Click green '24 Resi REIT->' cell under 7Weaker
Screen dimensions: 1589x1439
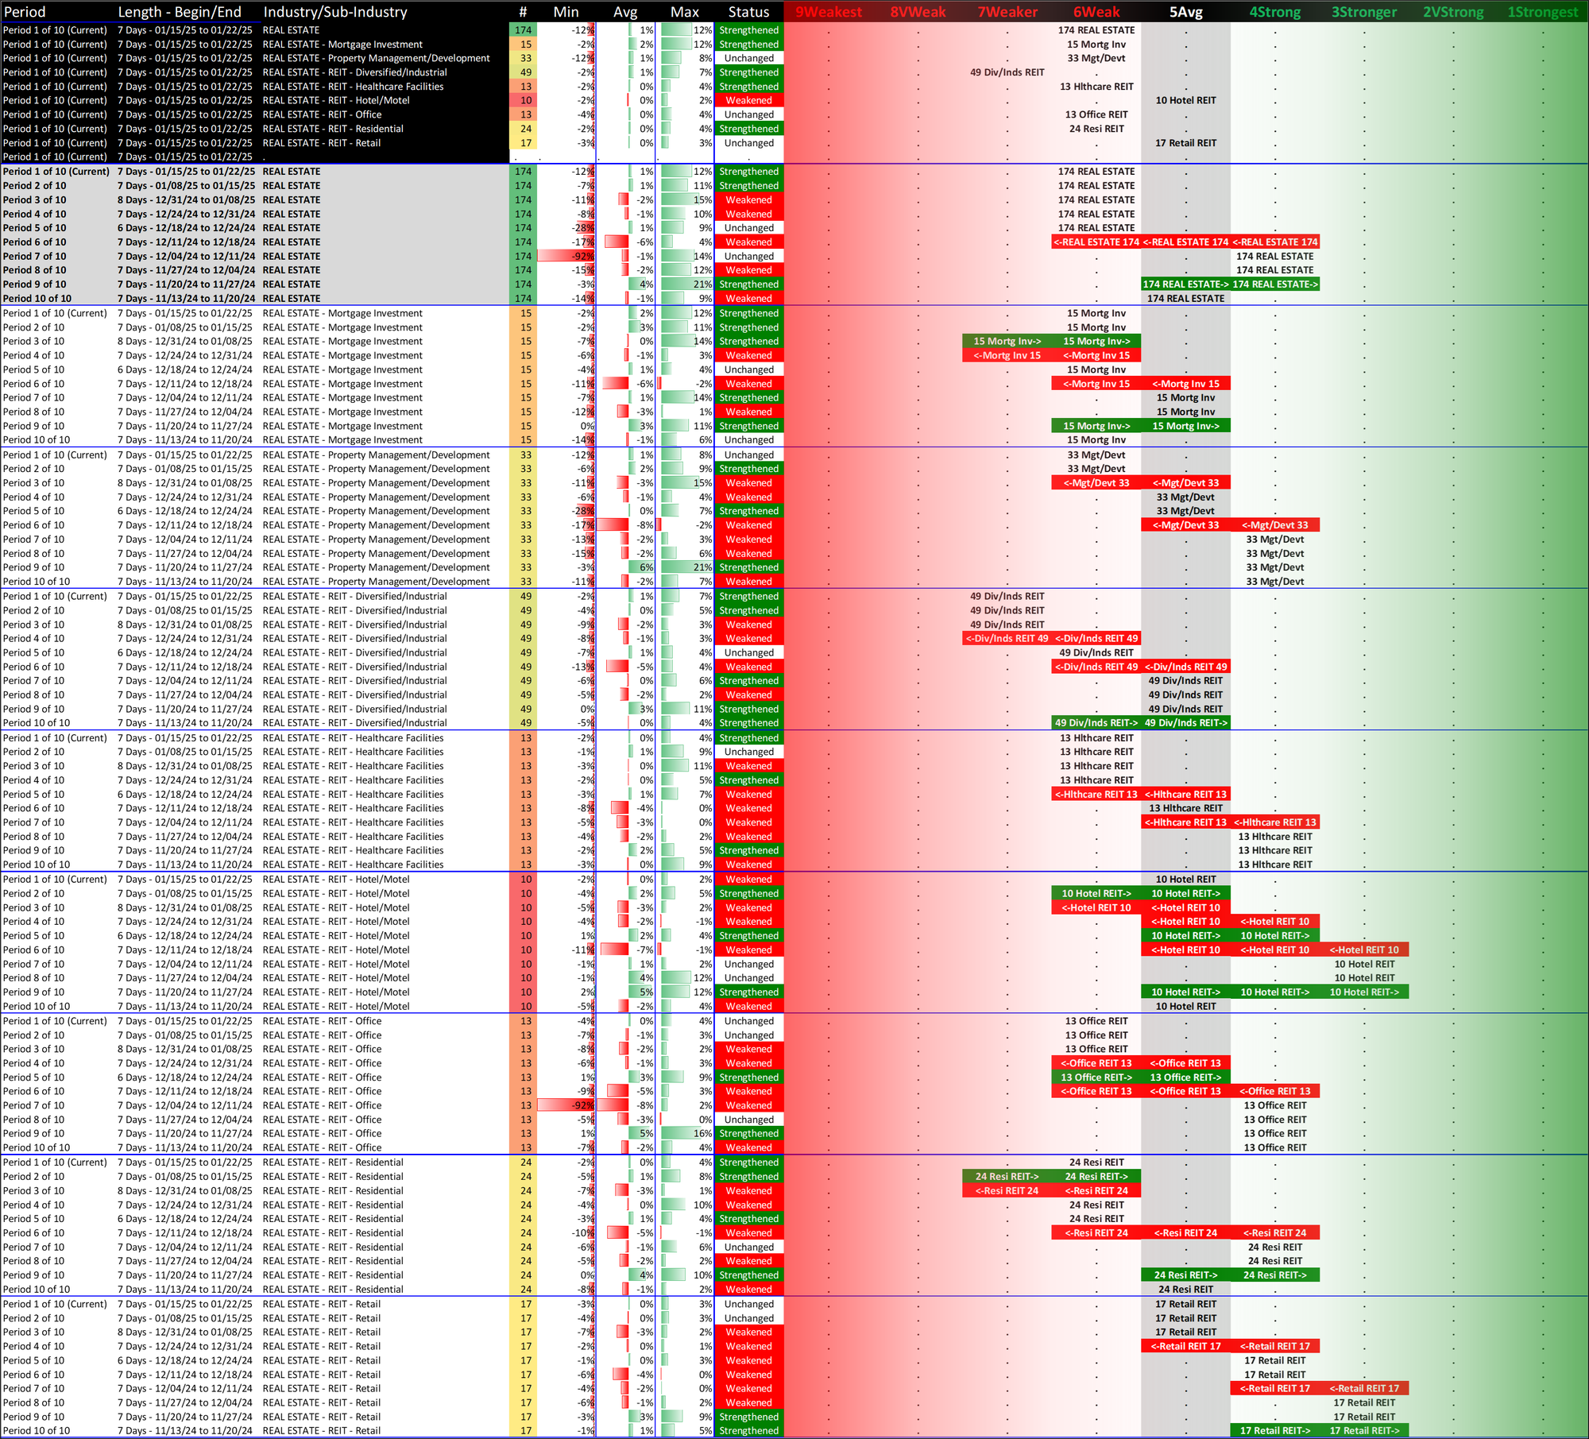pos(1007,1177)
